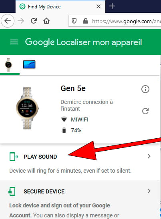Screen dimensions: 161x219
Task: Click the SECURE DEVICE option
Action: (x=44, y=191)
